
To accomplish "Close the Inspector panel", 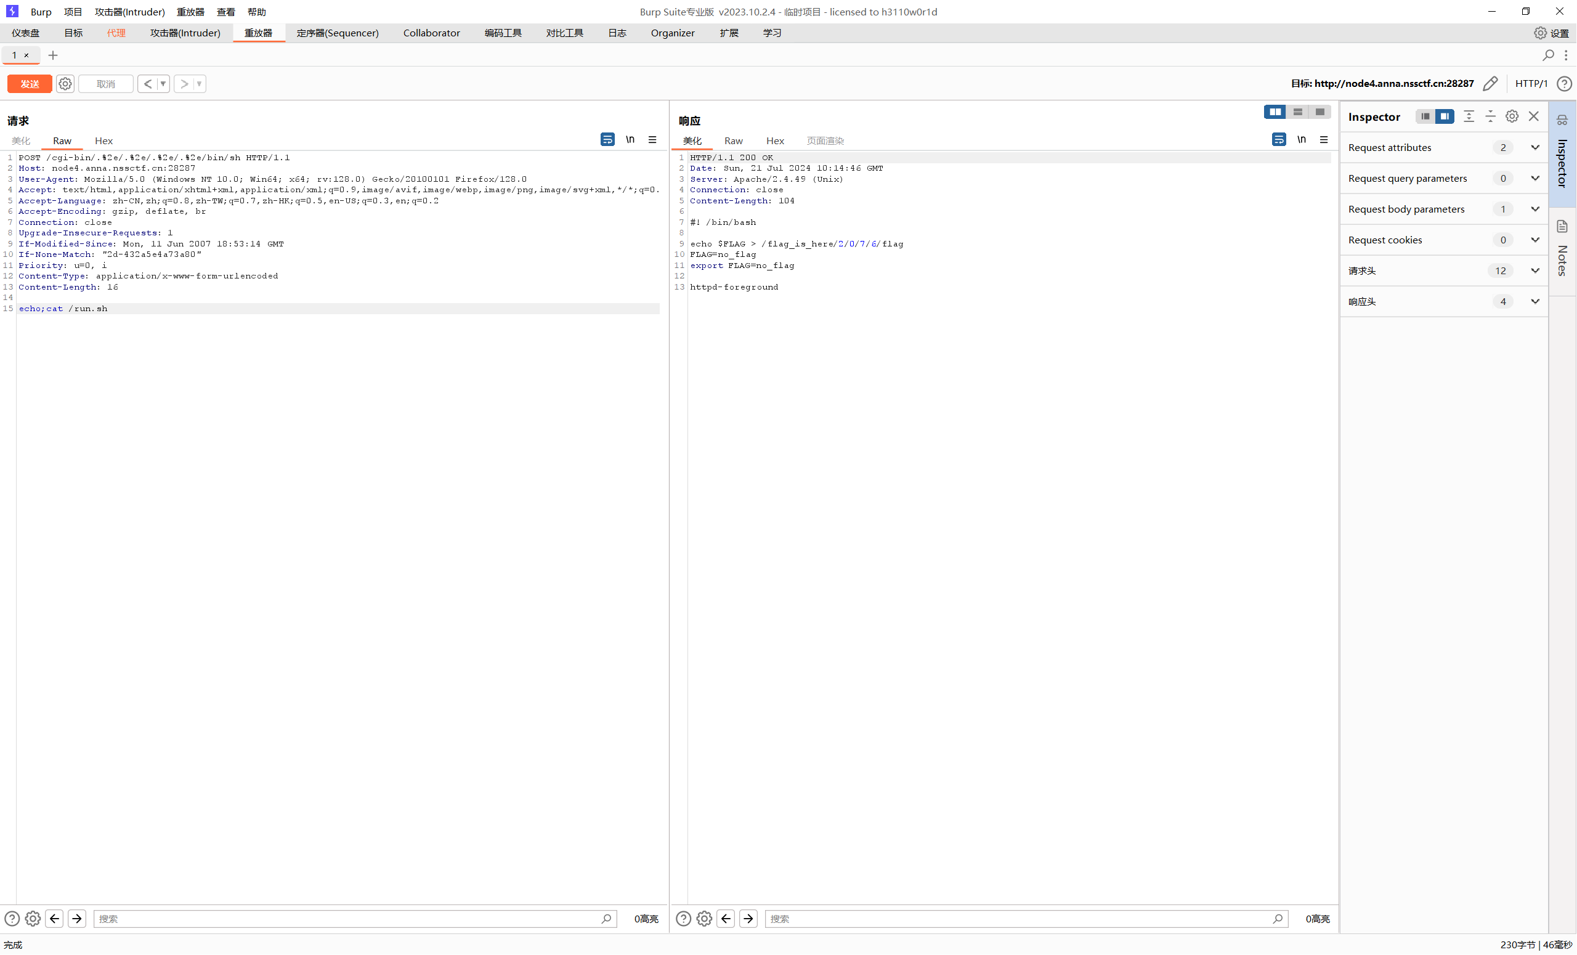I will 1533,116.
